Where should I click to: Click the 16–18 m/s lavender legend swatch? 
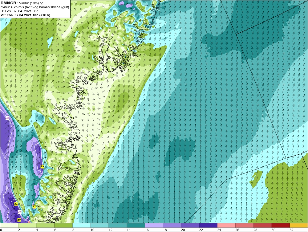pos(154,225)
